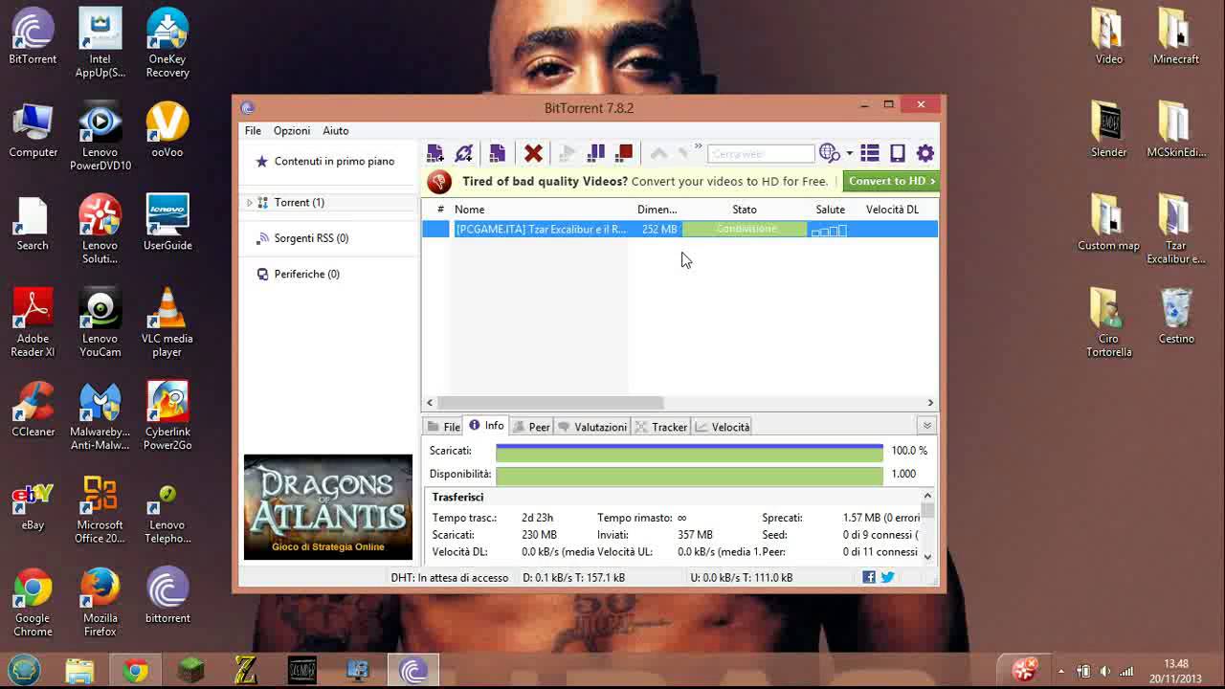The image size is (1225, 689).
Task: Click the BitTorrent icon in the taskbar
Action: pyautogui.click(x=413, y=671)
